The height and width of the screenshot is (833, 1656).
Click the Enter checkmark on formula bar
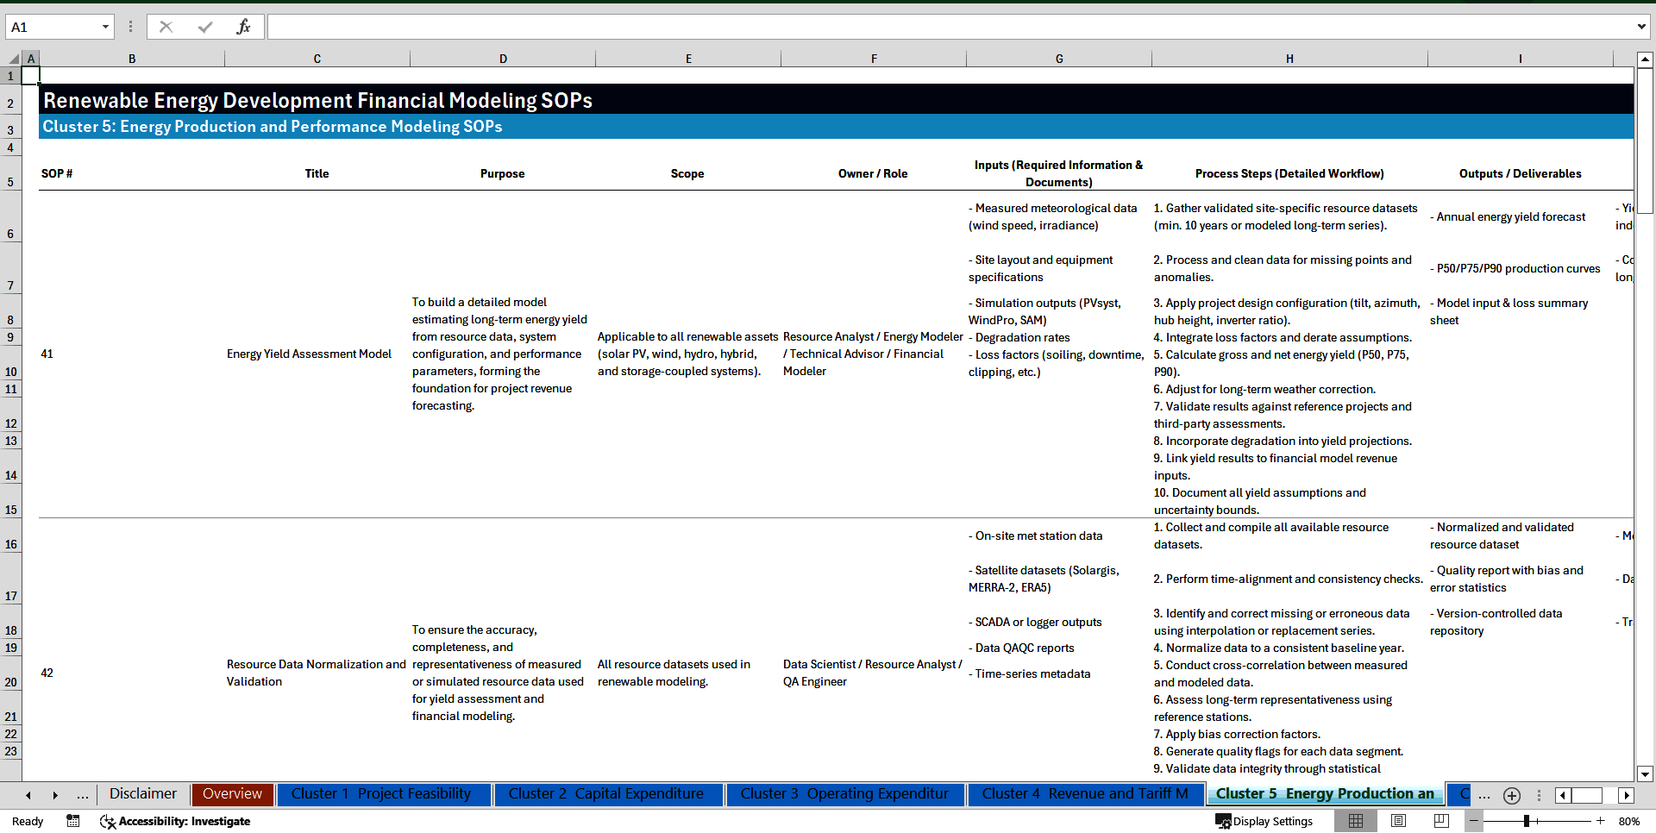(204, 26)
